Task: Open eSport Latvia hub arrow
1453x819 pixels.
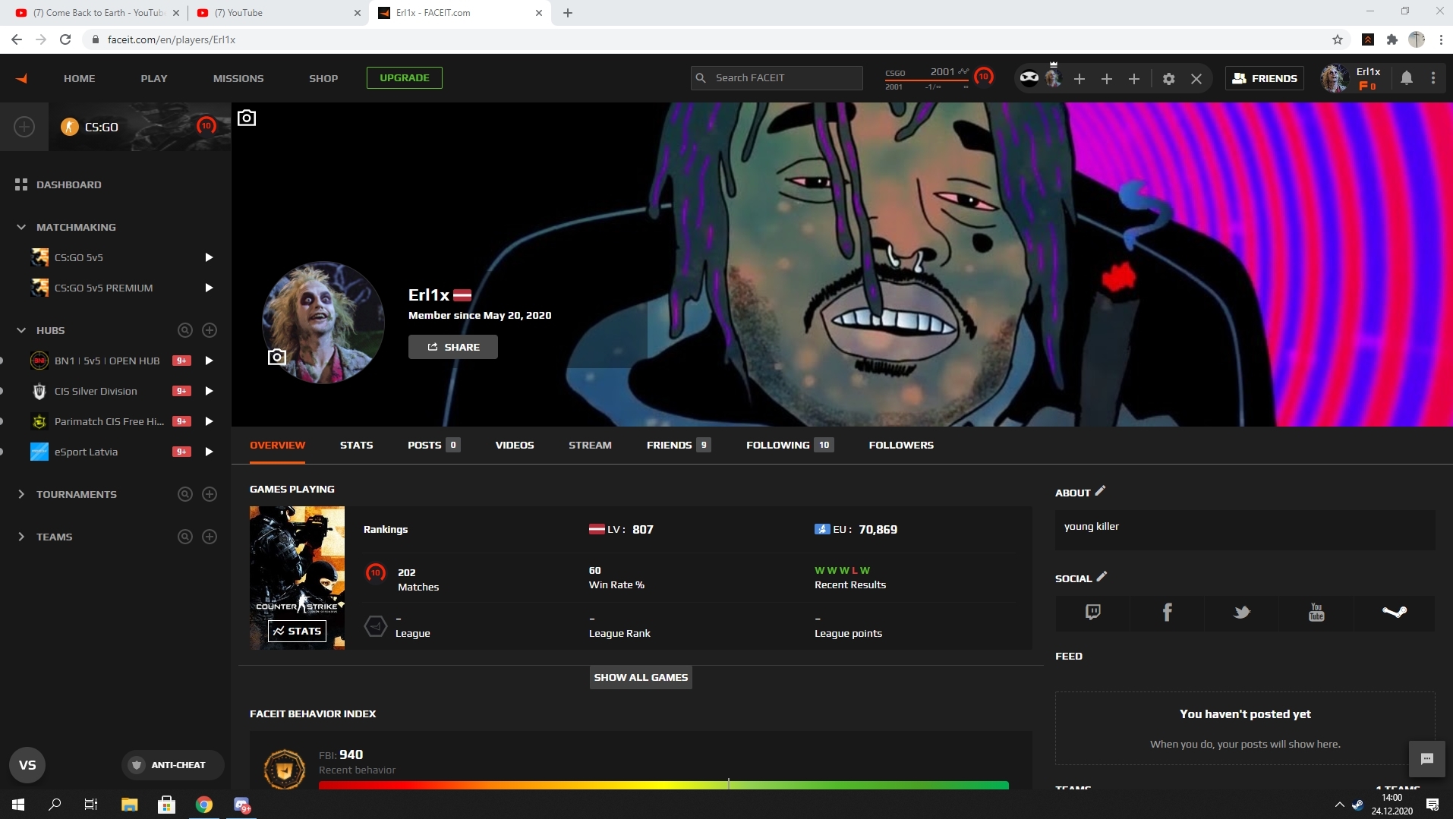Action: pyautogui.click(x=209, y=452)
